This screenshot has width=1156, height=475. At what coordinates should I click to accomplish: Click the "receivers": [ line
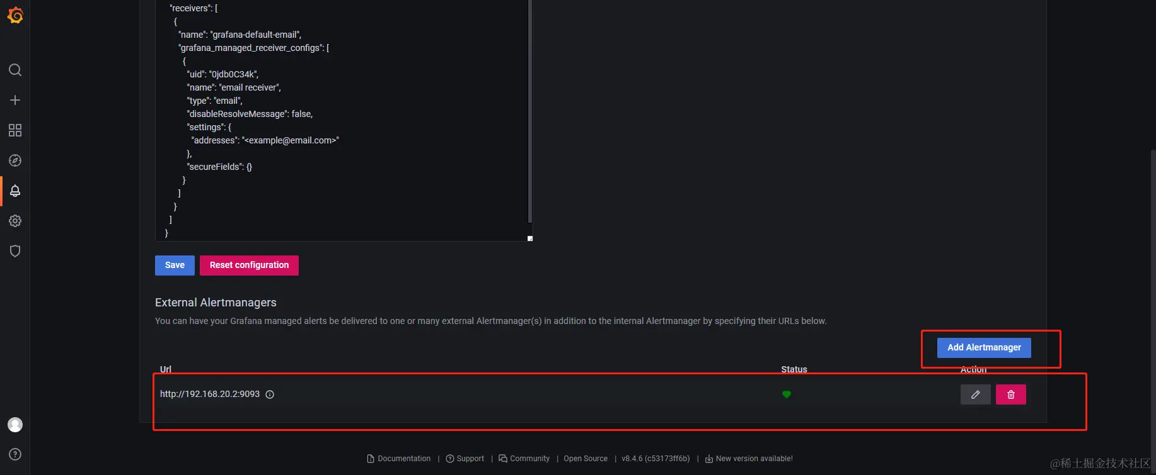point(194,8)
